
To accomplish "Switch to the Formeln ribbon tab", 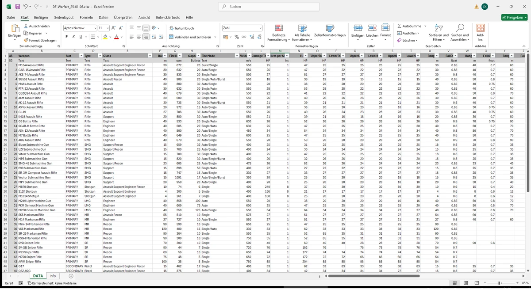I will point(86,17).
